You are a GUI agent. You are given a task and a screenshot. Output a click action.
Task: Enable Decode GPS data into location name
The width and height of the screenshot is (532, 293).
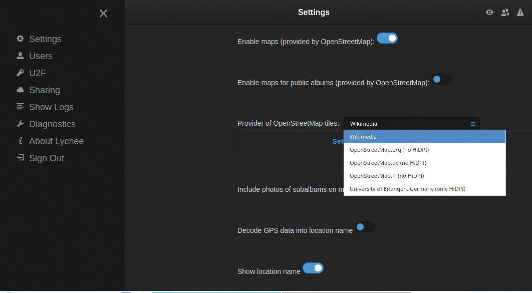[365, 227]
